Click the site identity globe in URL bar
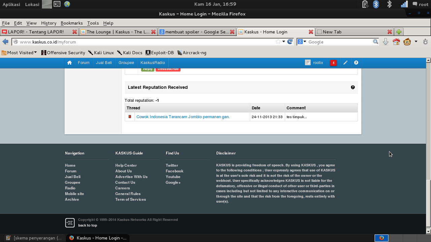Image resolution: width=431 pixels, height=242 pixels. click(x=15, y=42)
